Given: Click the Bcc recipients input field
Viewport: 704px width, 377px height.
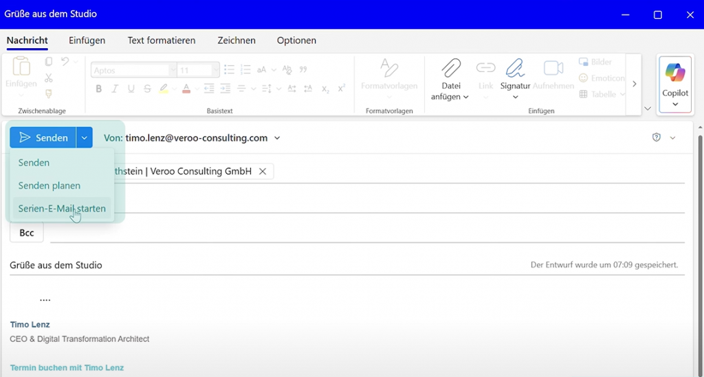Looking at the screenshot, I should [367, 233].
